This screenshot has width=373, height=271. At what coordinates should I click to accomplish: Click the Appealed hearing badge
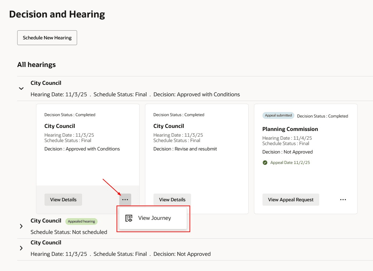point(81,221)
